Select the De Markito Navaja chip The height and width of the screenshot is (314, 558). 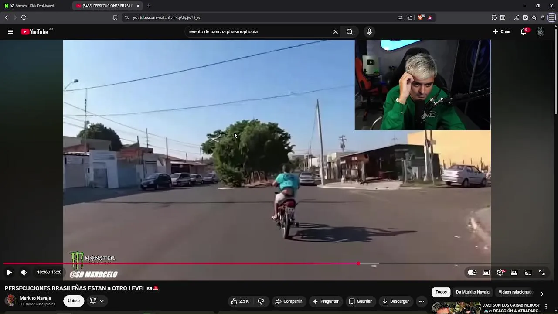click(473, 292)
